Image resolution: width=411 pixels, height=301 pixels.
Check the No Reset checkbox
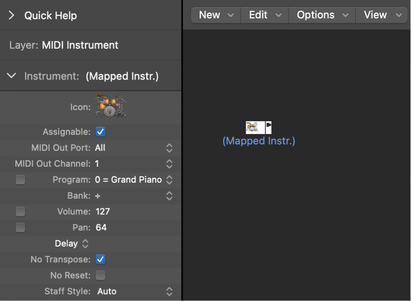click(100, 275)
